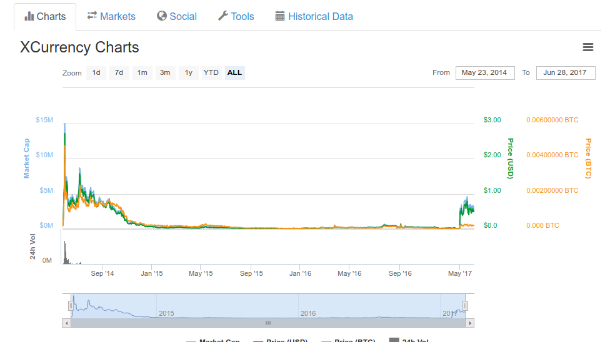
Task: Click the XCurrency Charts heading
Action: pyautogui.click(x=79, y=47)
